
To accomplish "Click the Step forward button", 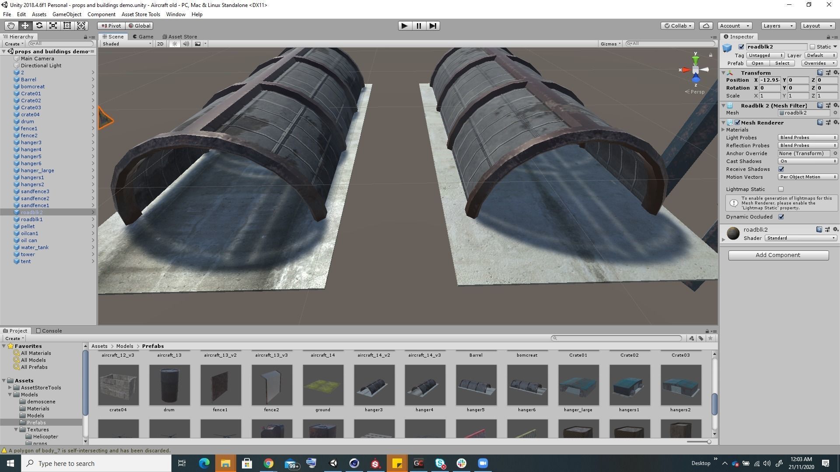I will (x=433, y=26).
